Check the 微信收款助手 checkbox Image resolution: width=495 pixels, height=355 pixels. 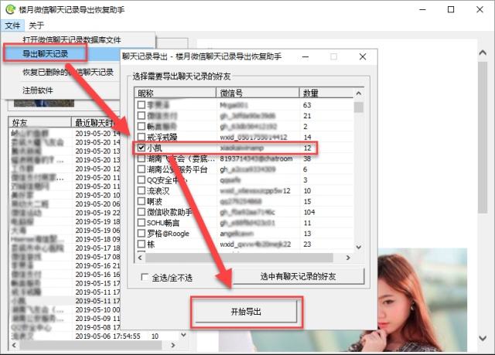[142, 212]
